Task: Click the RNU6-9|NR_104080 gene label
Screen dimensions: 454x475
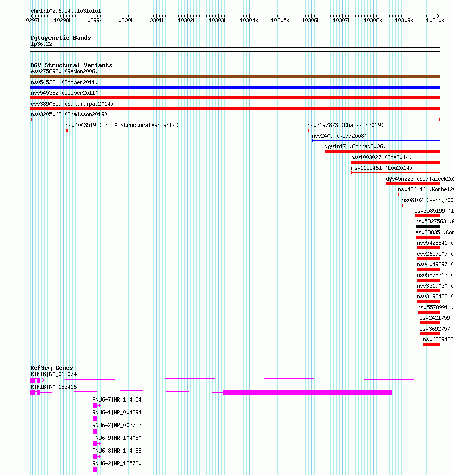Action: [117, 438]
